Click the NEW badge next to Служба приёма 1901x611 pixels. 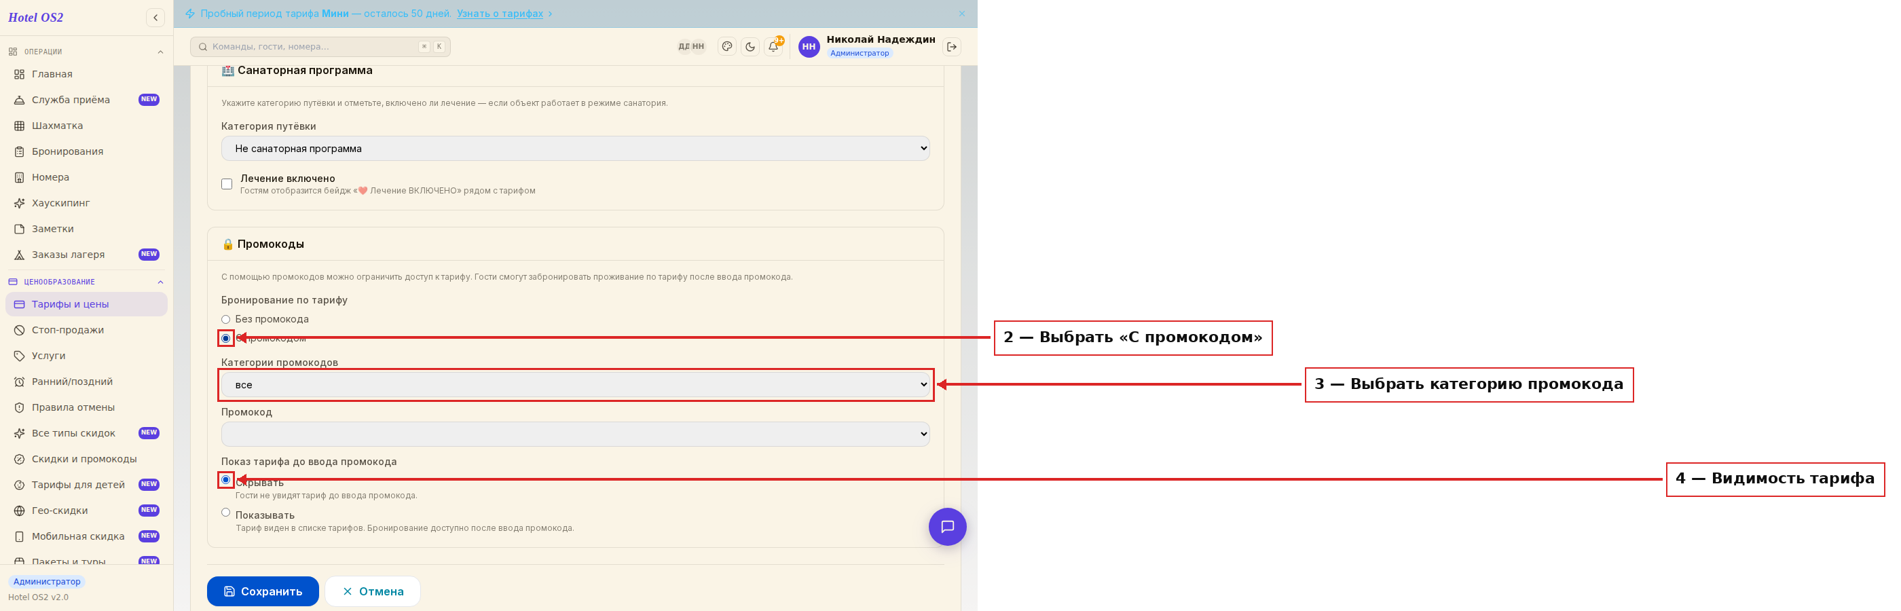pyautogui.click(x=149, y=100)
